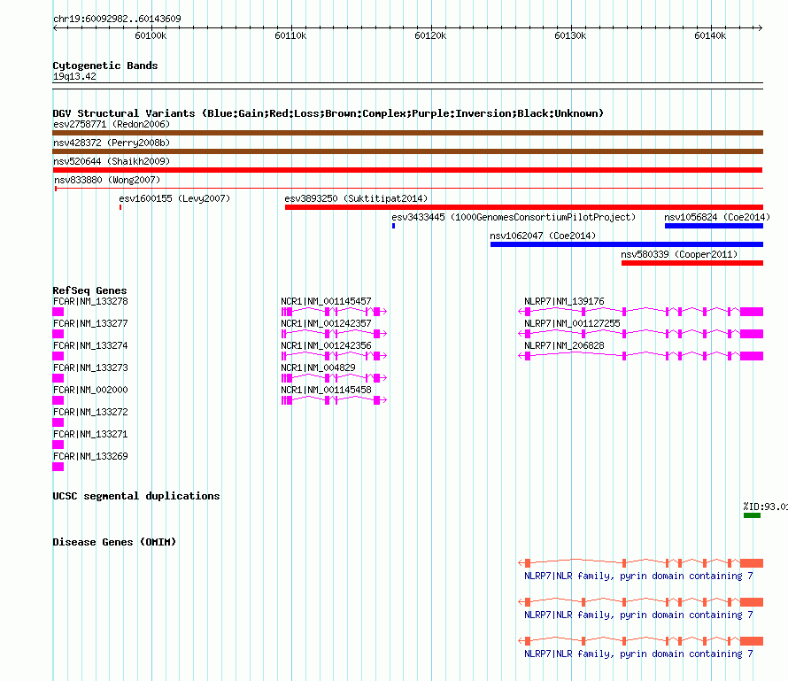Image resolution: width=788 pixels, height=681 pixels.
Task: Select the NLRP7|NM_206828 transcript glyph
Action: [641, 356]
